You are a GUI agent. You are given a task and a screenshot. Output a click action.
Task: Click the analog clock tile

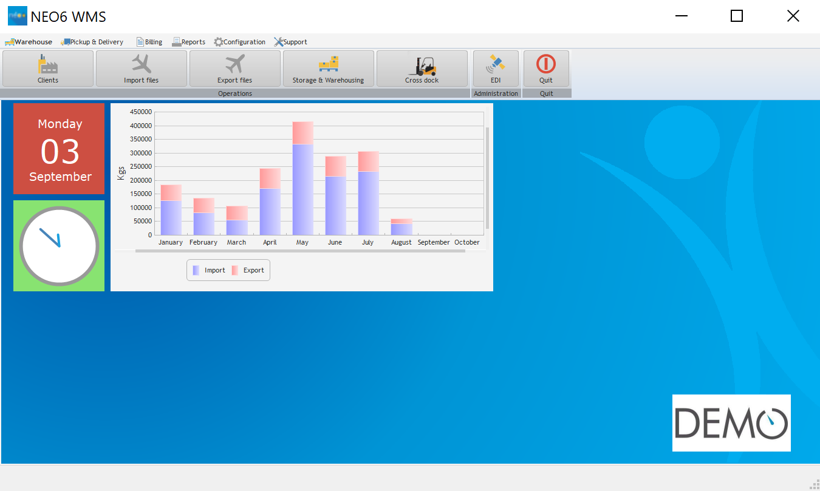(x=59, y=246)
